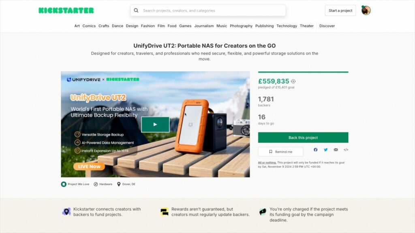Image resolution: width=415 pixels, height=233 pixels.
Task: Click the Project We Love badge
Action: coord(75,184)
